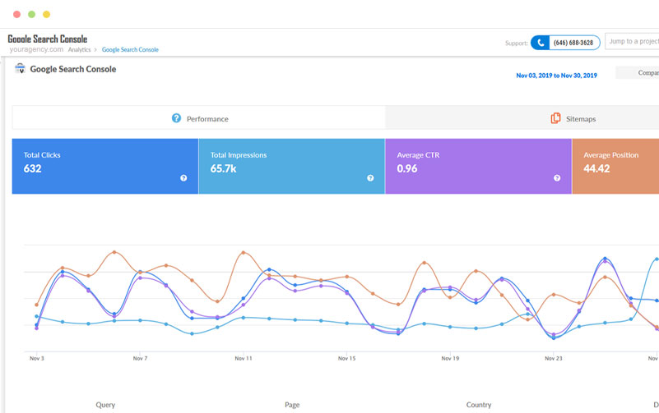The image size is (659, 413).
Task: Click the Compare button
Action: tap(638, 72)
